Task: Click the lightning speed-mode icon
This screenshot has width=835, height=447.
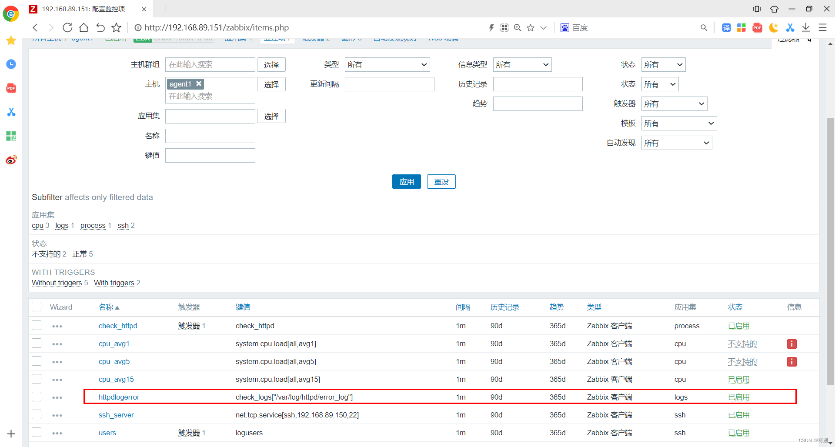Action: (x=491, y=28)
